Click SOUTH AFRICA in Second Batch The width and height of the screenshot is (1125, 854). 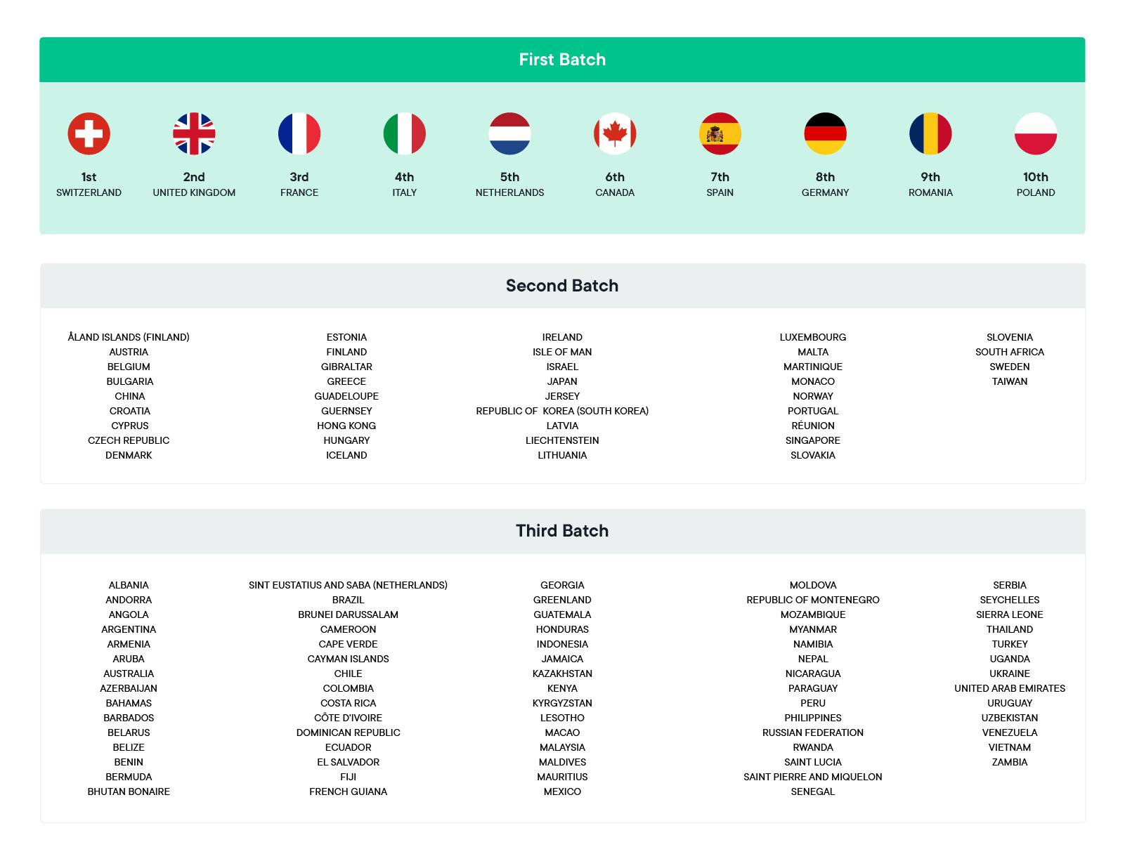[x=1010, y=352]
